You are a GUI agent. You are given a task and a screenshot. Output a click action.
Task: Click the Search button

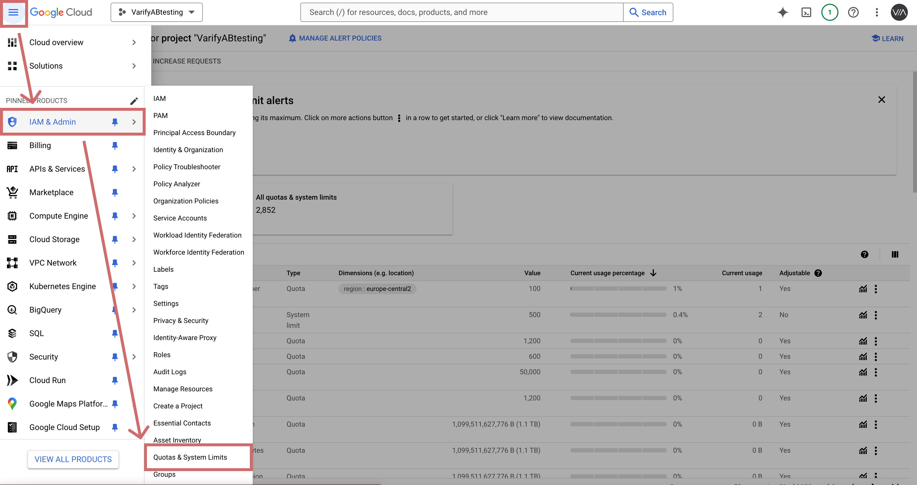(648, 13)
